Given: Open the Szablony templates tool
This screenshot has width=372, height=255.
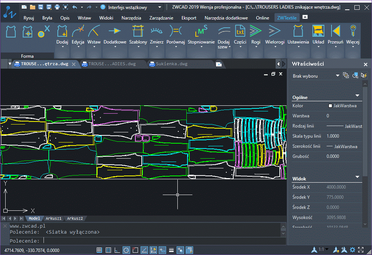Looking at the screenshot, I should (138, 31).
